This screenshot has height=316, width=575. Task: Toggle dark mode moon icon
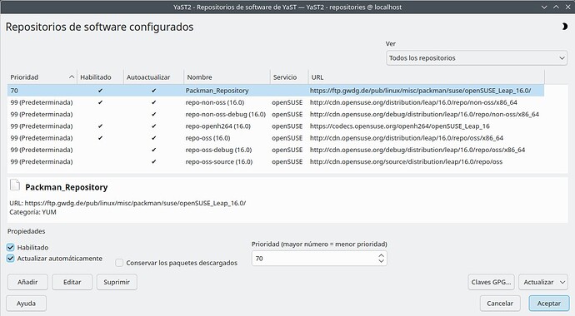coord(565,27)
